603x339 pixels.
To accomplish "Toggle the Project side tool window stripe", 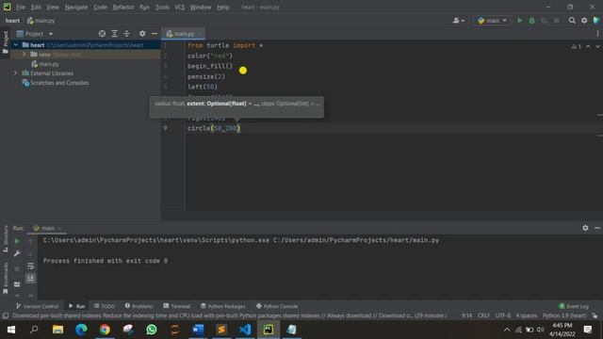I will [x=6, y=42].
